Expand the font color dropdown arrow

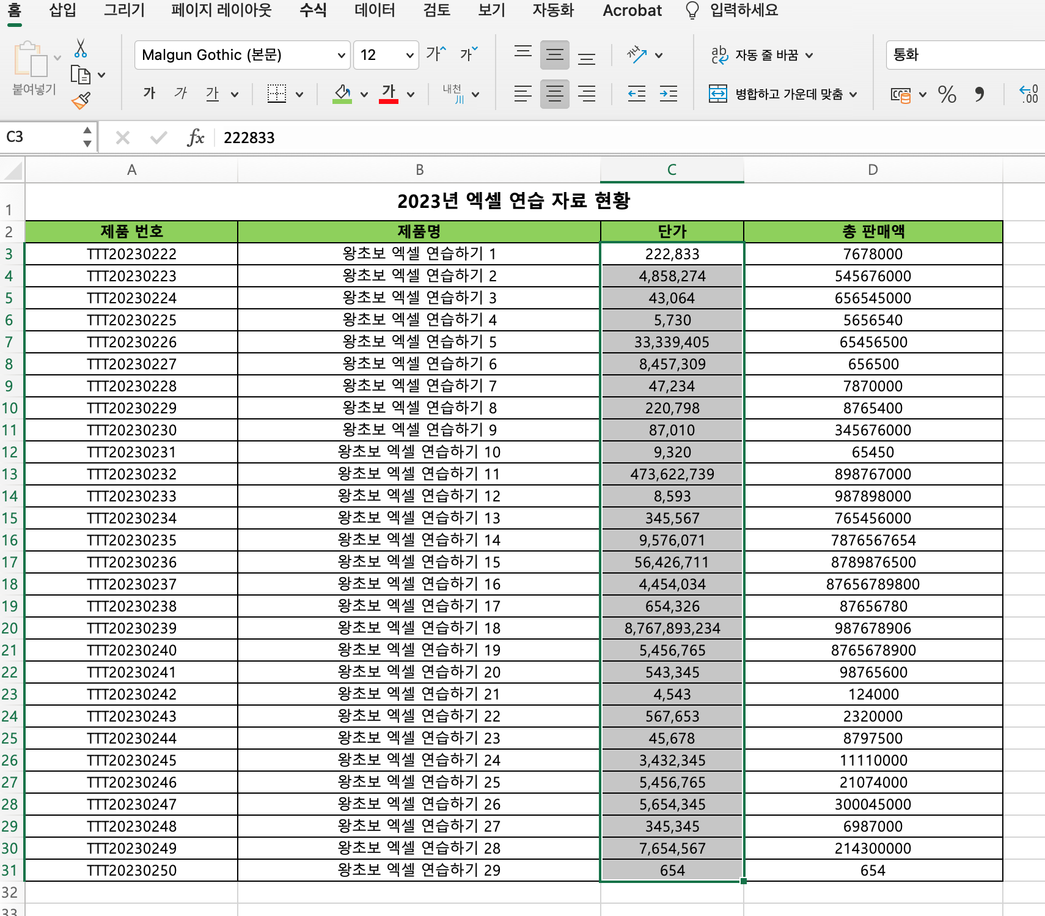(x=411, y=95)
